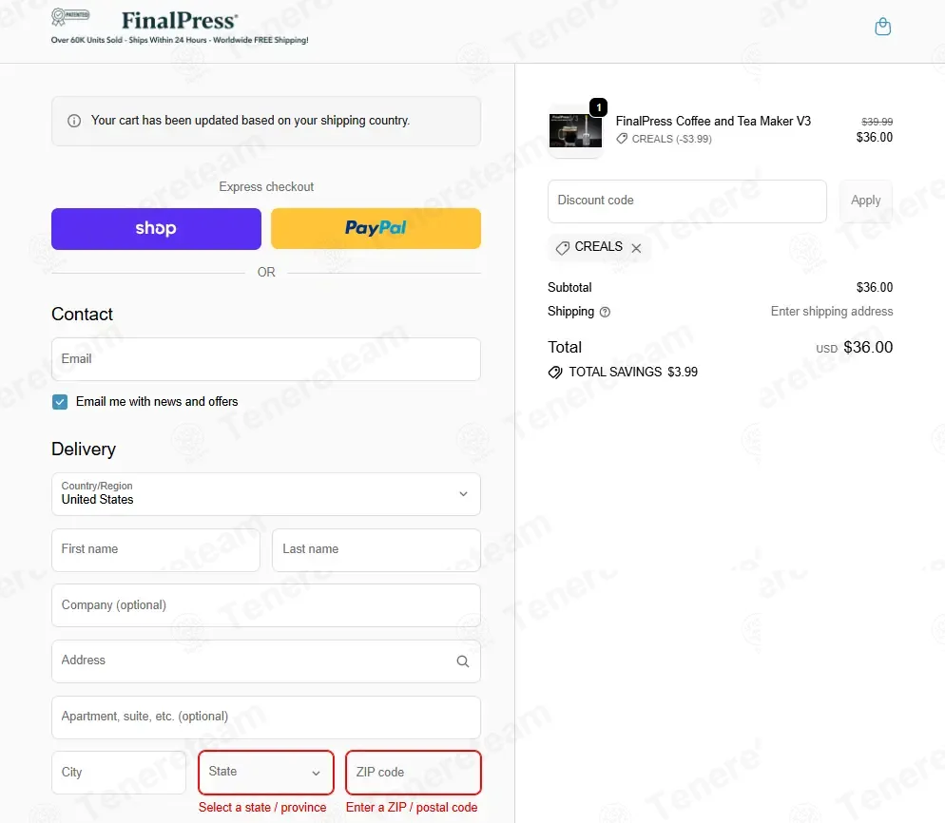Viewport: 945px width, 823px height.
Task: Click the shipping info question mark icon
Action: pyautogui.click(x=606, y=312)
